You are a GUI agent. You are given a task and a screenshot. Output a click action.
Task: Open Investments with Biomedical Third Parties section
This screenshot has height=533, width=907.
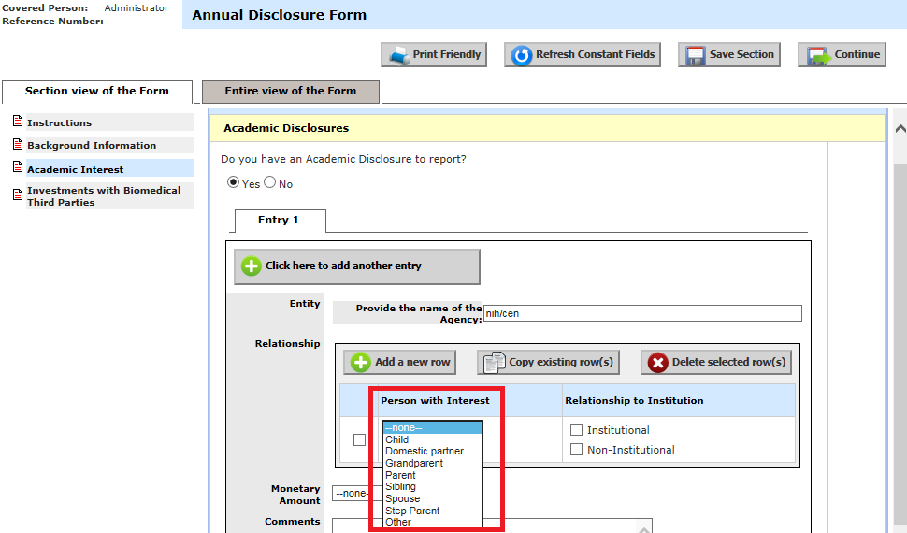click(x=110, y=195)
